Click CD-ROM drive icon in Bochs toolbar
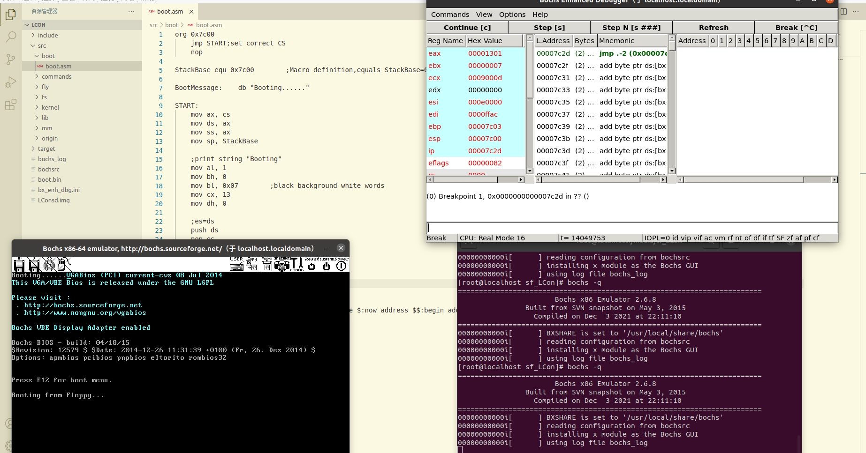The width and height of the screenshot is (866, 453). click(x=49, y=265)
